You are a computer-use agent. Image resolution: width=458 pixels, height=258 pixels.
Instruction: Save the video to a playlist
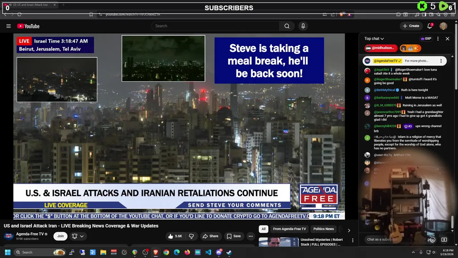coord(234,236)
